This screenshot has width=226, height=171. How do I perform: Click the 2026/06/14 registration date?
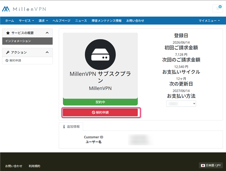(181, 43)
